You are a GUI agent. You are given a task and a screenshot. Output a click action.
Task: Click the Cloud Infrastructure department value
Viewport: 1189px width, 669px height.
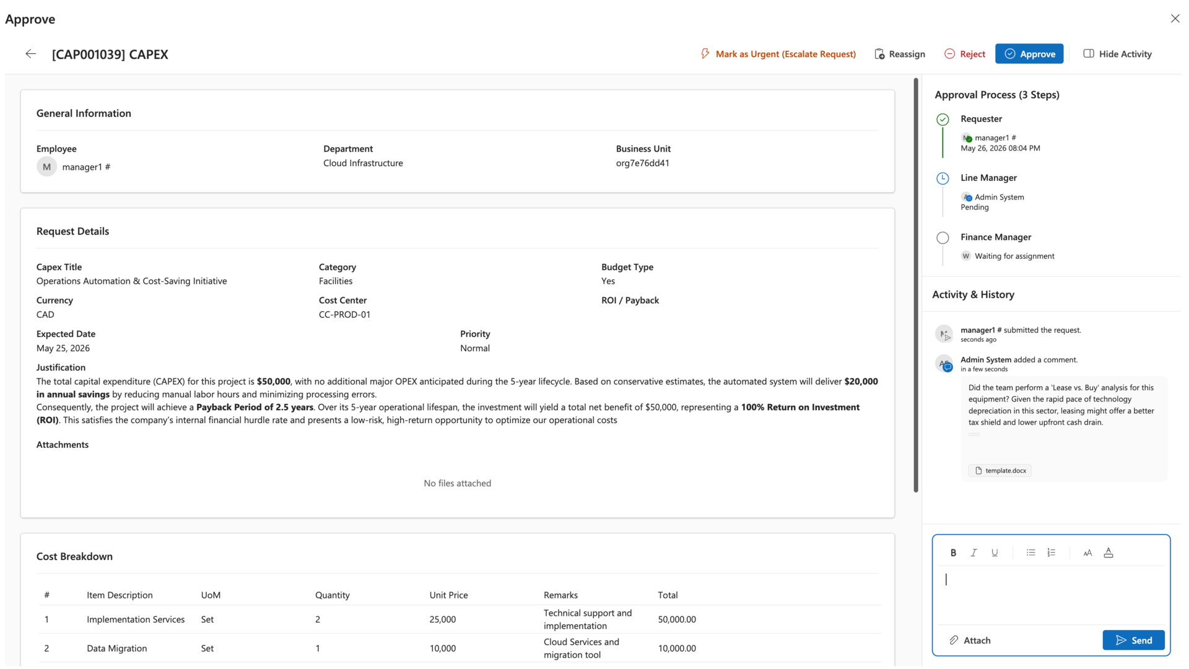tap(363, 164)
